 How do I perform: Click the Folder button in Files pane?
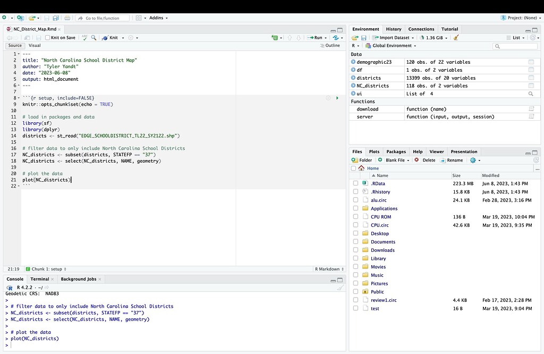[361, 160]
